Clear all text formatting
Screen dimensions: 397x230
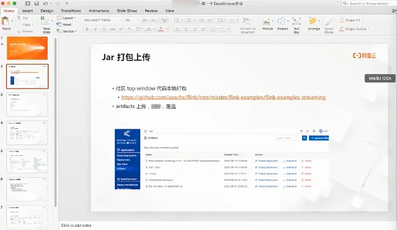[x=164, y=20]
